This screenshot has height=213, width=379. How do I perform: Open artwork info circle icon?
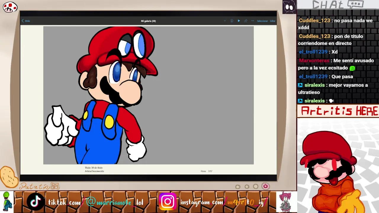[x=232, y=21]
